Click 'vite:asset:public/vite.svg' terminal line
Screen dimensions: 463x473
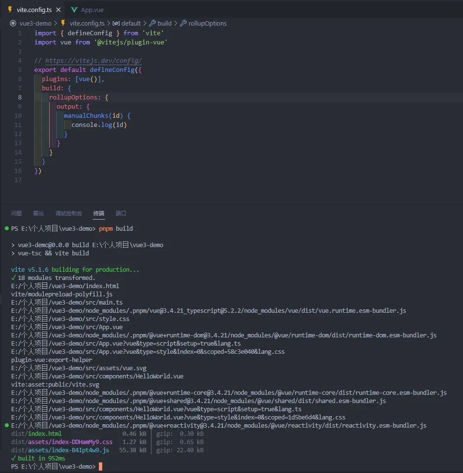(55, 384)
